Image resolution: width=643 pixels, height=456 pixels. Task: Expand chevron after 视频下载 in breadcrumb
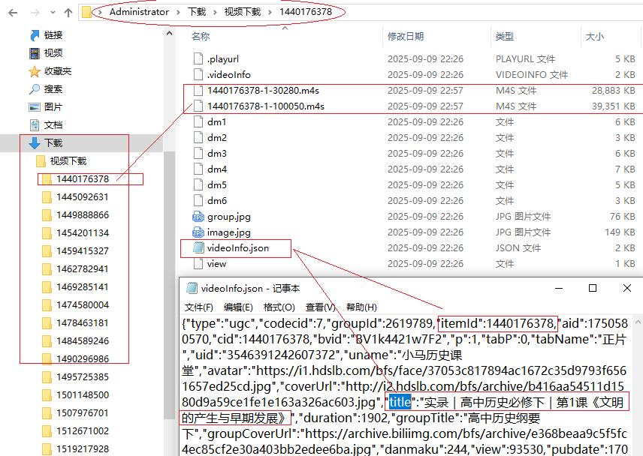pyautogui.click(x=270, y=12)
